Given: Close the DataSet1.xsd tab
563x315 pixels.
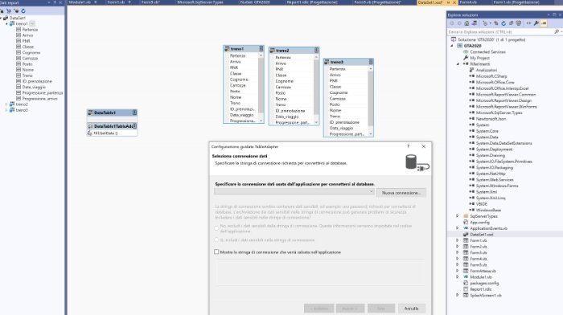Looking at the screenshot, I should [x=454, y=2].
